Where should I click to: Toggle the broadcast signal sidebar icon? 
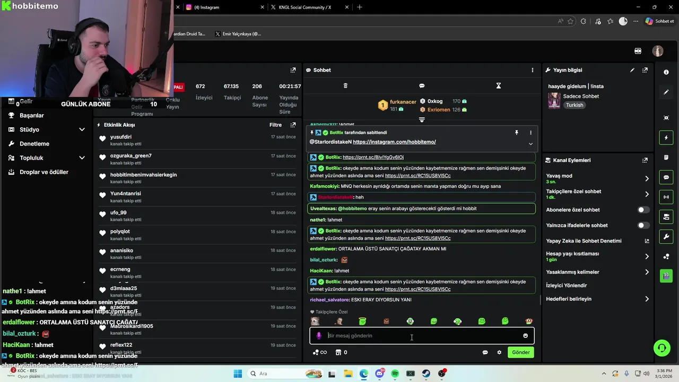pyautogui.click(x=666, y=197)
